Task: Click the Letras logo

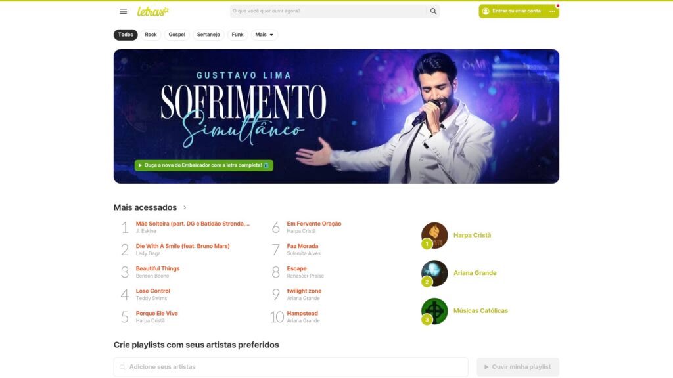Action: click(x=152, y=12)
